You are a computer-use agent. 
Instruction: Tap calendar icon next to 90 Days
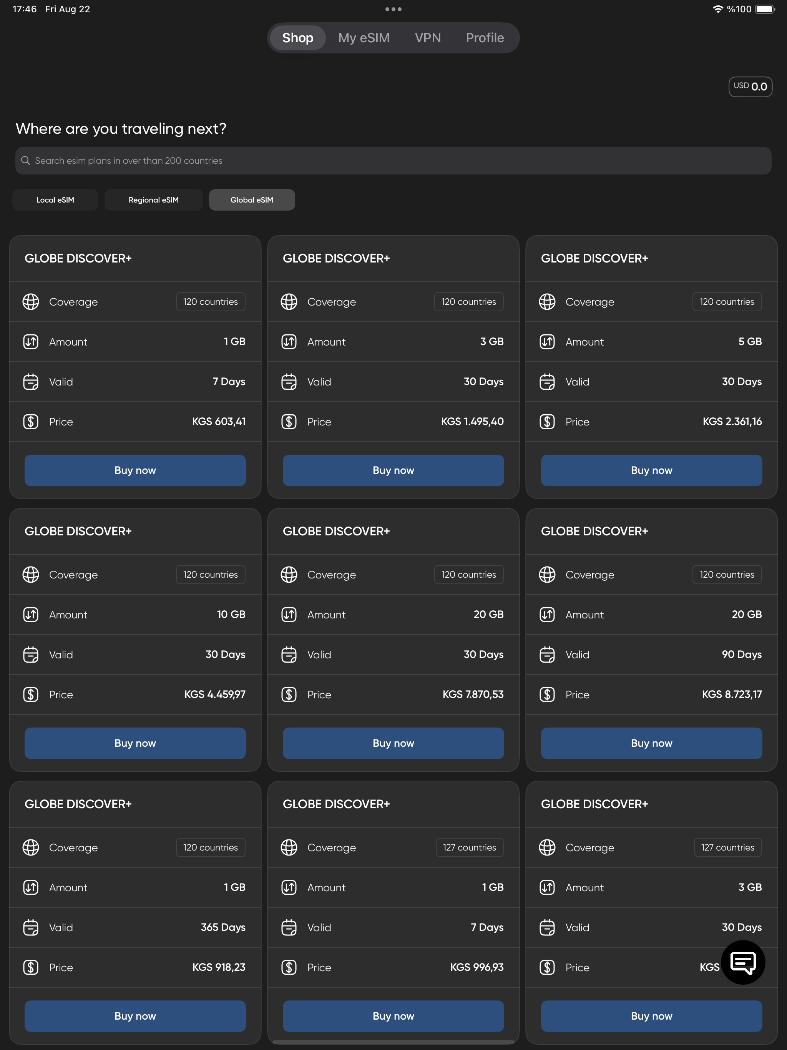(x=547, y=655)
